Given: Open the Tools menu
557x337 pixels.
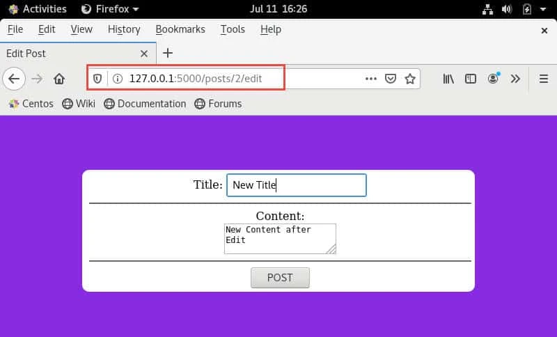Looking at the screenshot, I should point(233,29).
